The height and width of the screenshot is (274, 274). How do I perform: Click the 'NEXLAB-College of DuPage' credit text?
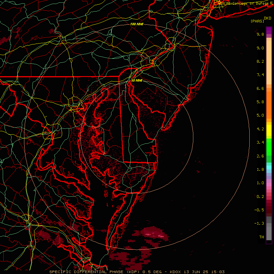244,3
